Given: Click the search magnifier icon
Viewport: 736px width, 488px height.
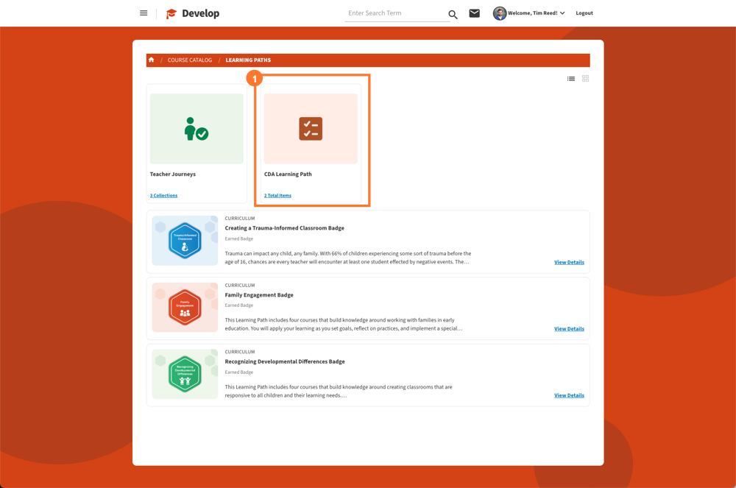Looking at the screenshot, I should point(453,14).
